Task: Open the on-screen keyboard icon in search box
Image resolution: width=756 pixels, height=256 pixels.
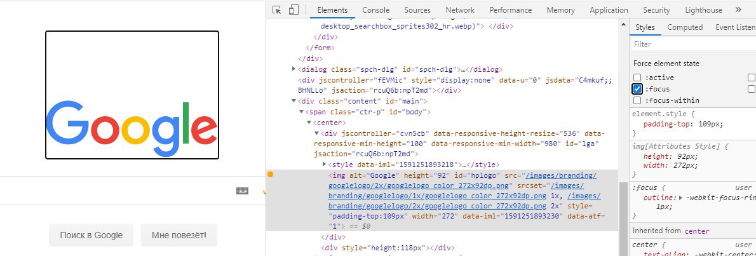Action: coord(243,191)
